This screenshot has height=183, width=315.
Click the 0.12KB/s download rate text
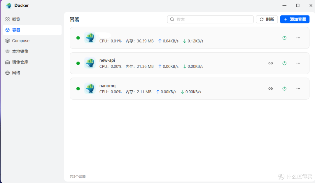(x=195, y=41)
